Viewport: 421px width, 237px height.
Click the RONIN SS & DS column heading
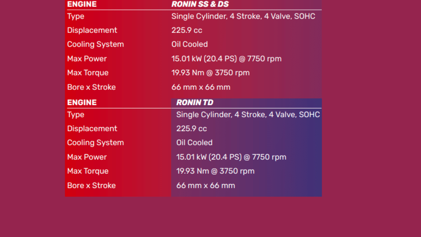coord(200,4)
